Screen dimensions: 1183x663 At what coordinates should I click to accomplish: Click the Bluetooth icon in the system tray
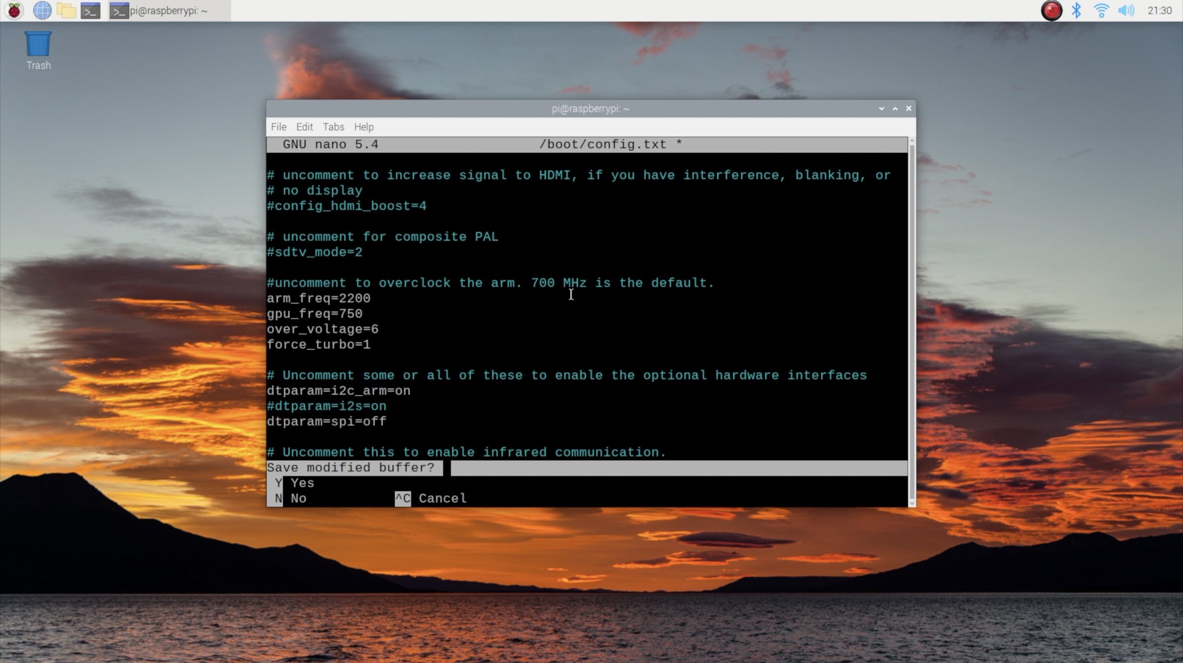tap(1077, 10)
